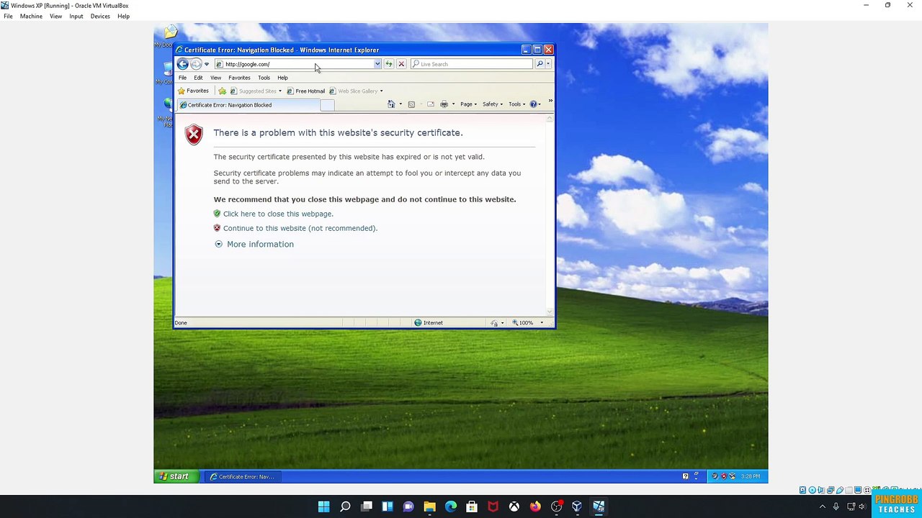Viewport: 922px width, 518px height.
Task: Open Microsoft Edge from the taskbar
Action: [451, 506]
